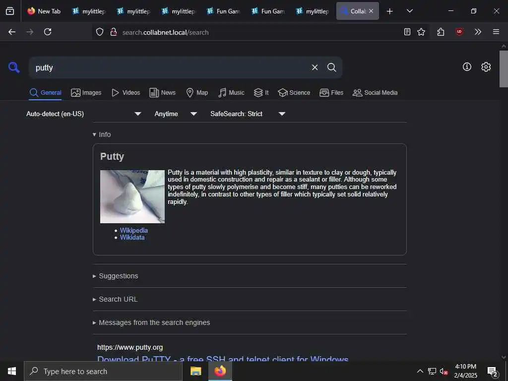Image resolution: width=508 pixels, height=381 pixels.
Task: Bookmark this page with the star
Action: (x=421, y=32)
